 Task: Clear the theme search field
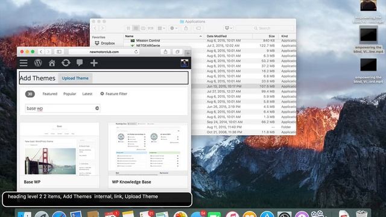tap(97, 108)
